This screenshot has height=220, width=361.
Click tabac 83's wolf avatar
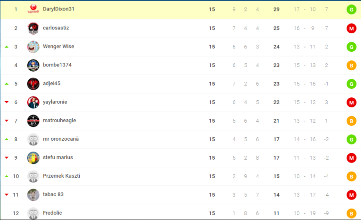click(33, 195)
